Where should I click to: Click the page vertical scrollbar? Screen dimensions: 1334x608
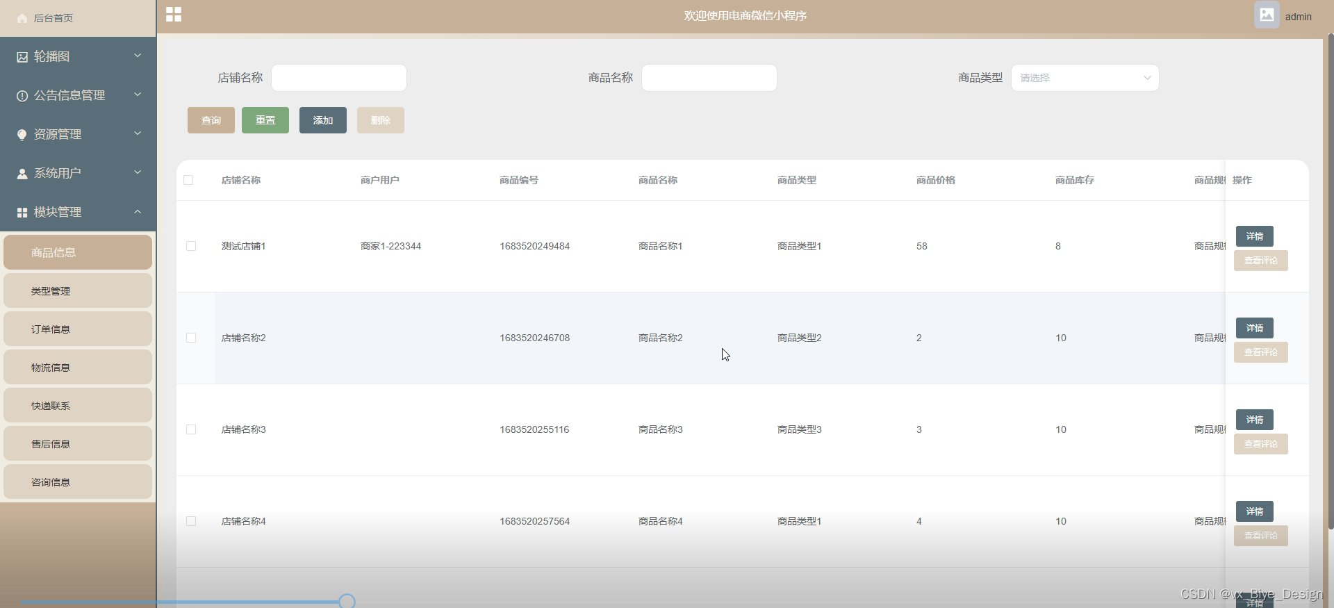1331,281
